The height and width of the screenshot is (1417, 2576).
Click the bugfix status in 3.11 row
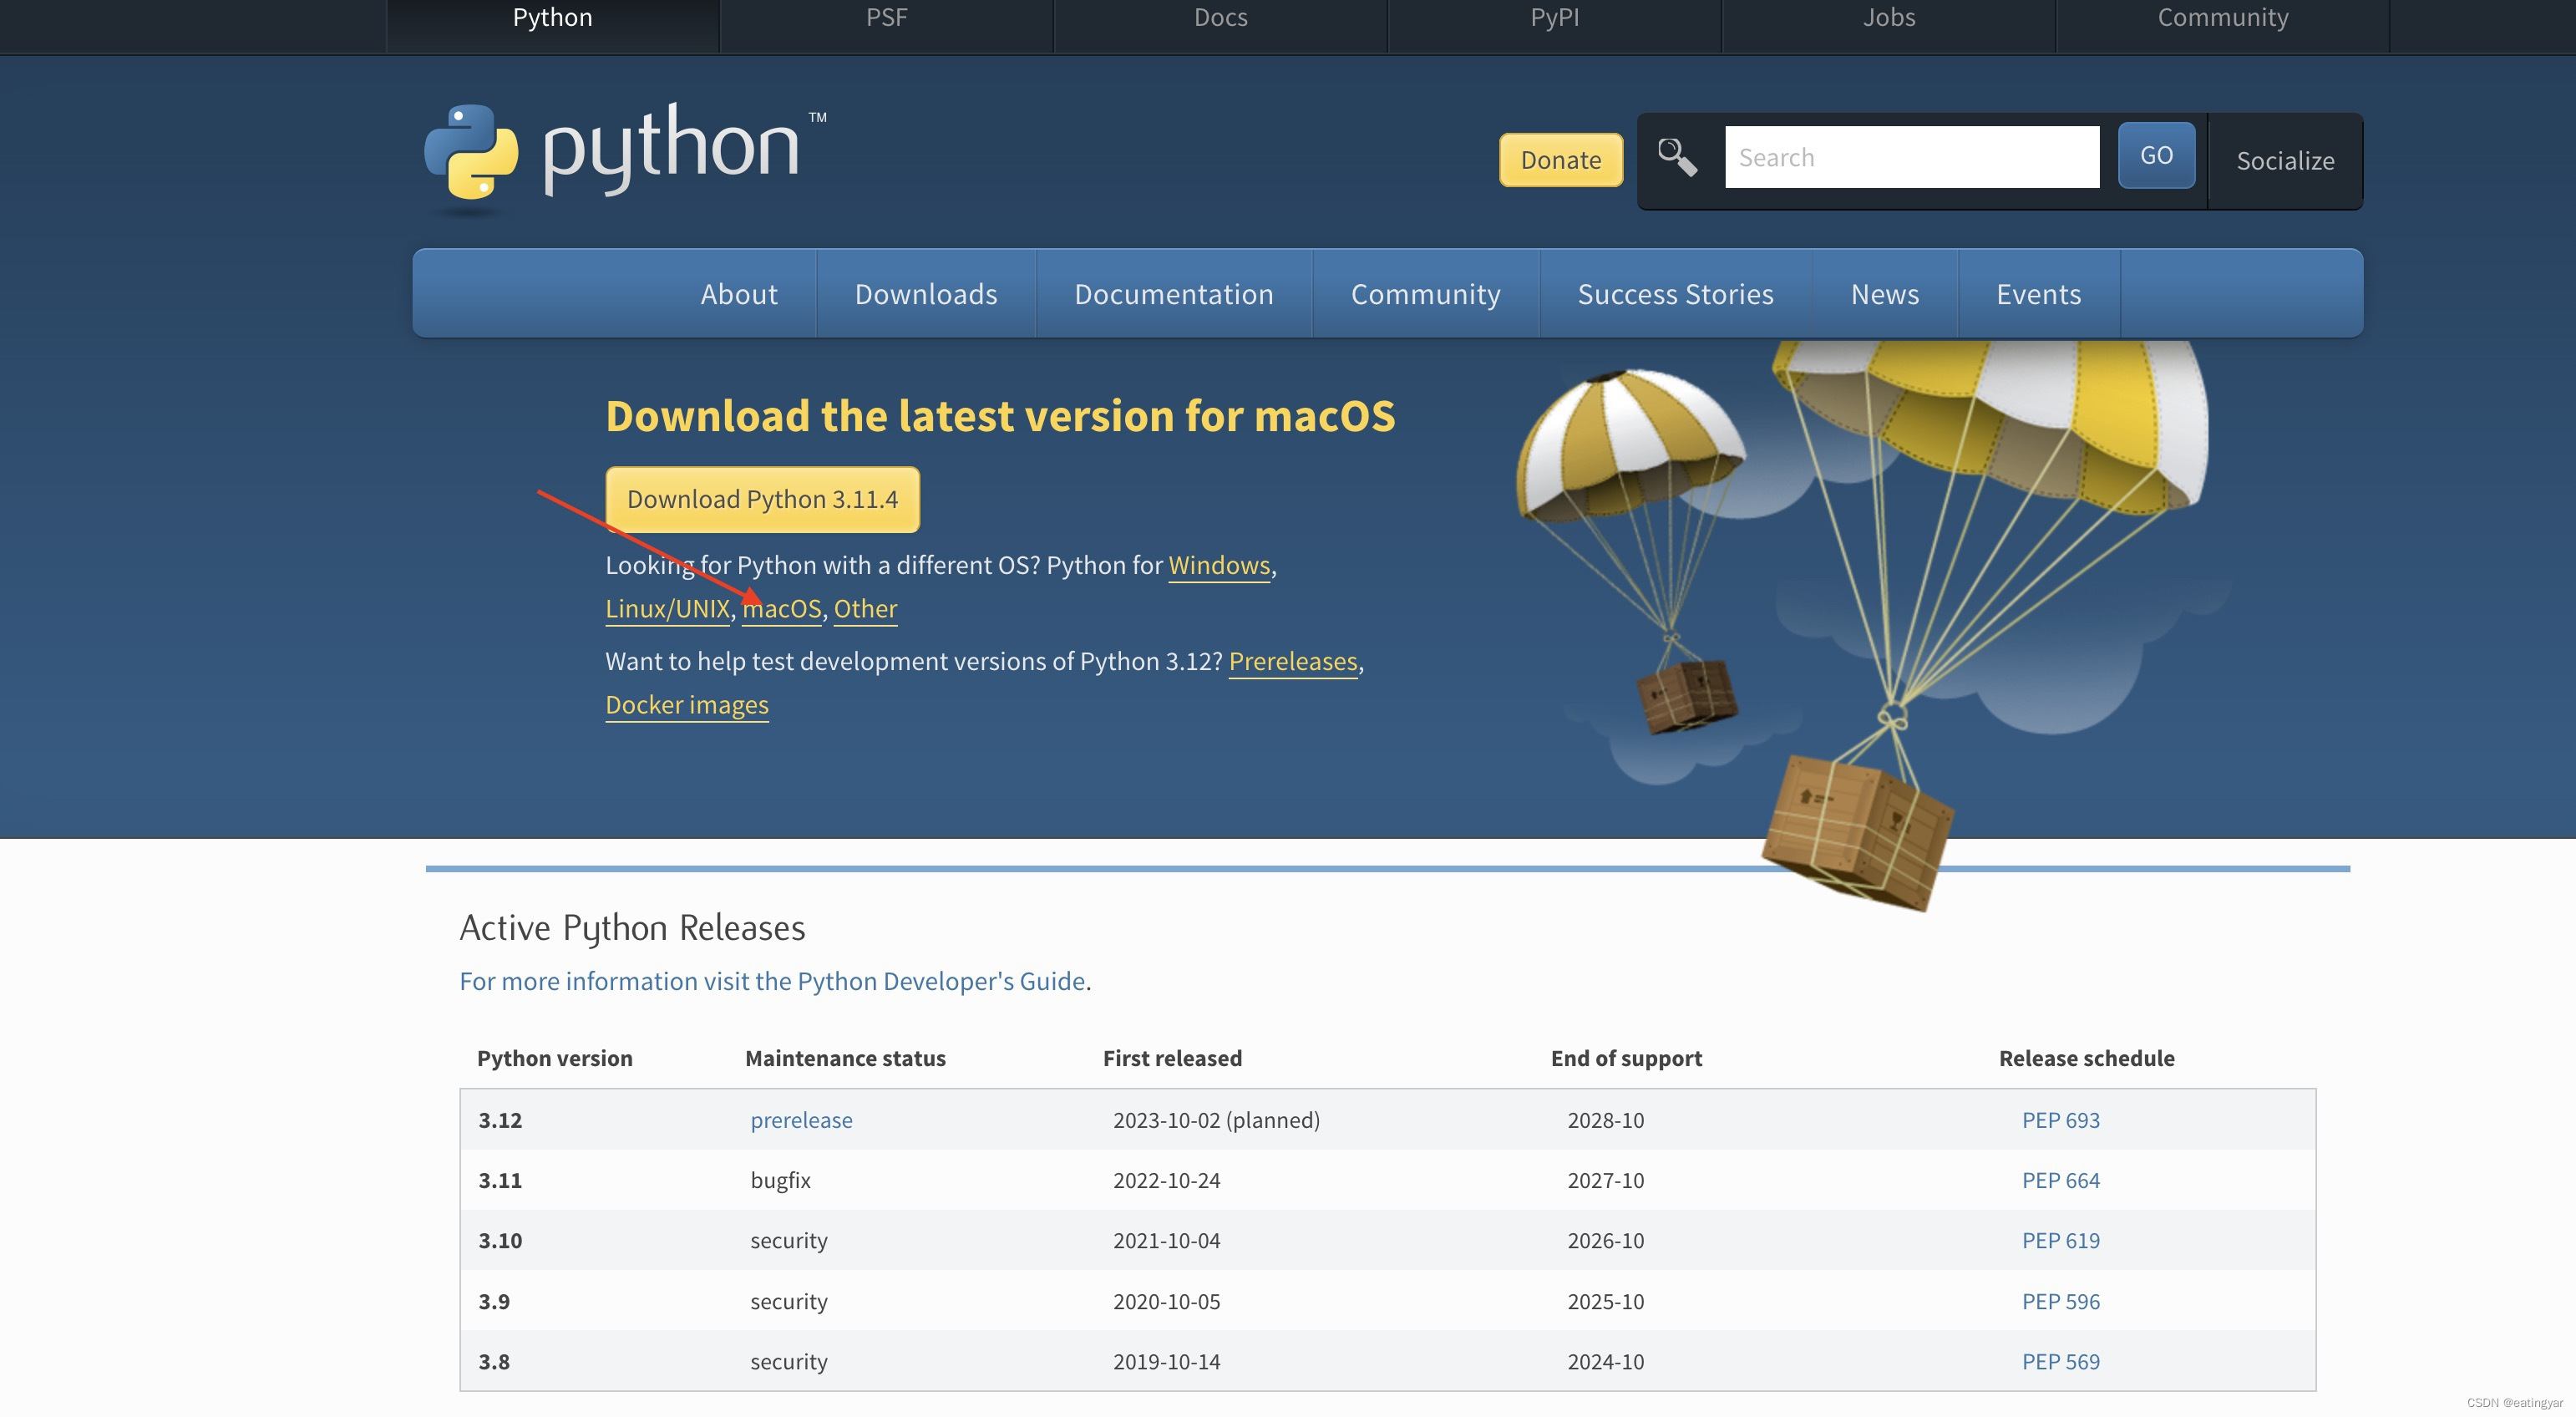point(780,1180)
